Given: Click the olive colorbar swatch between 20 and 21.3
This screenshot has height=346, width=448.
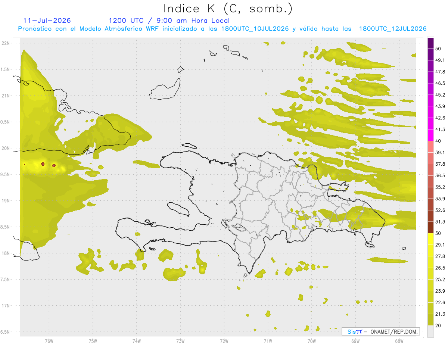Looking at the screenshot, I should click(x=430, y=319).
